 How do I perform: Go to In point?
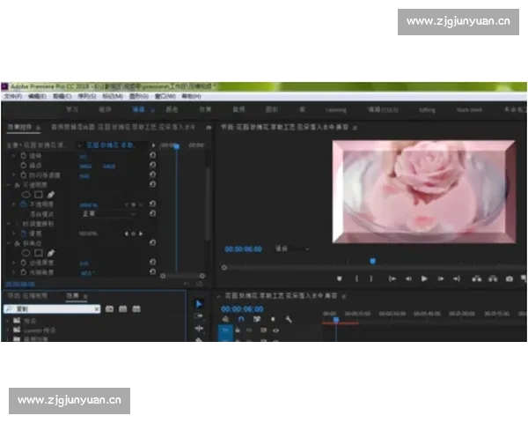[392, 278]
